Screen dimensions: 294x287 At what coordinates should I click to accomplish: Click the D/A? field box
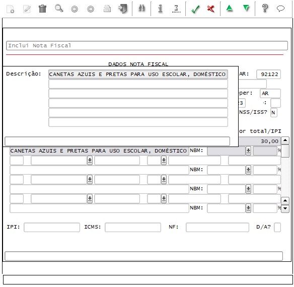pyautogui.click(x=277, y=228)
